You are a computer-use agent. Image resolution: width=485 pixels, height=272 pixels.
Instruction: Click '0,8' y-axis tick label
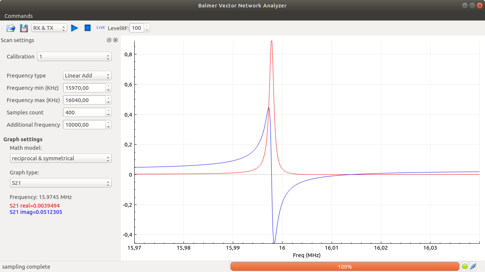click(128, 54)
